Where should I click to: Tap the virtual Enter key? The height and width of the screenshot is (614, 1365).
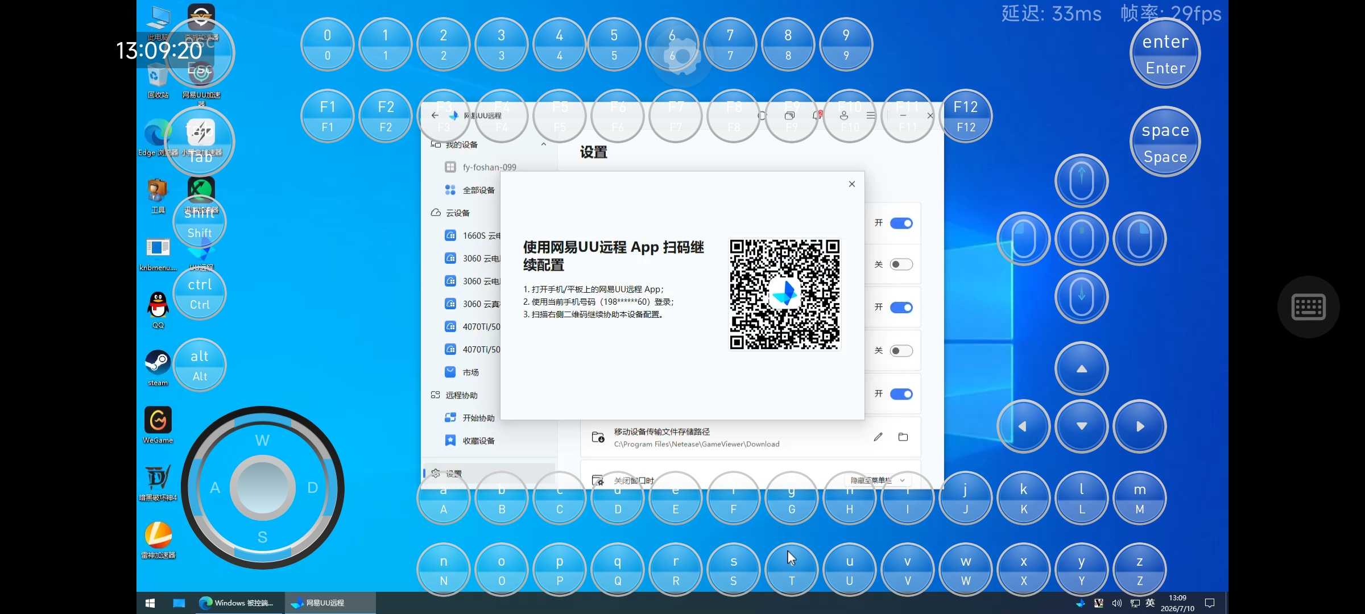[1165, 53]
